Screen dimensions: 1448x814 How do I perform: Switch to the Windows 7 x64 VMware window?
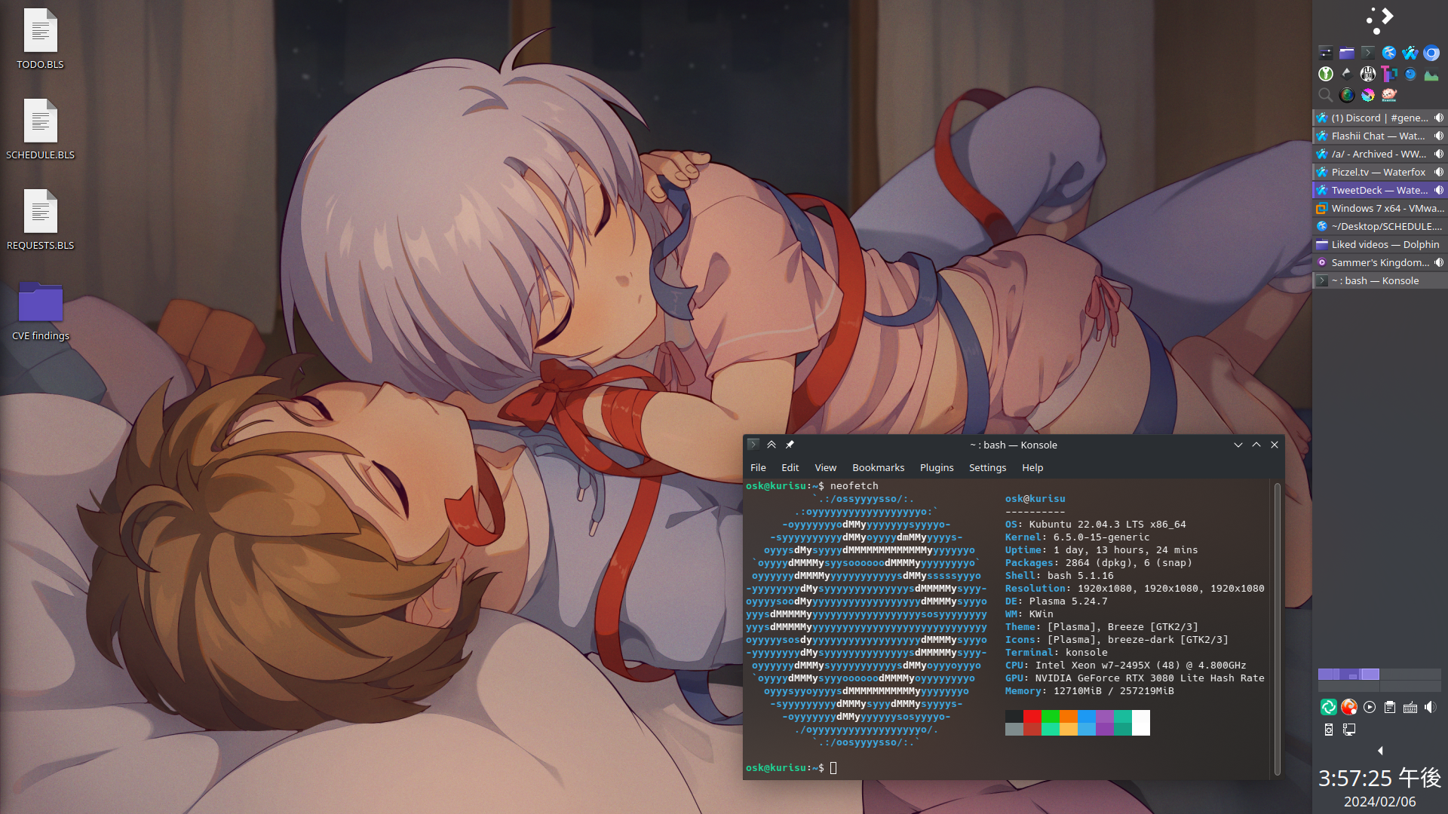(x=1380, y=208)
